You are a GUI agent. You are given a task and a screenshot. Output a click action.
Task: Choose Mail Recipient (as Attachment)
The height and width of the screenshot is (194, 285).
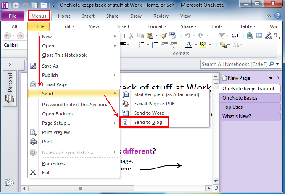point(165,94)
